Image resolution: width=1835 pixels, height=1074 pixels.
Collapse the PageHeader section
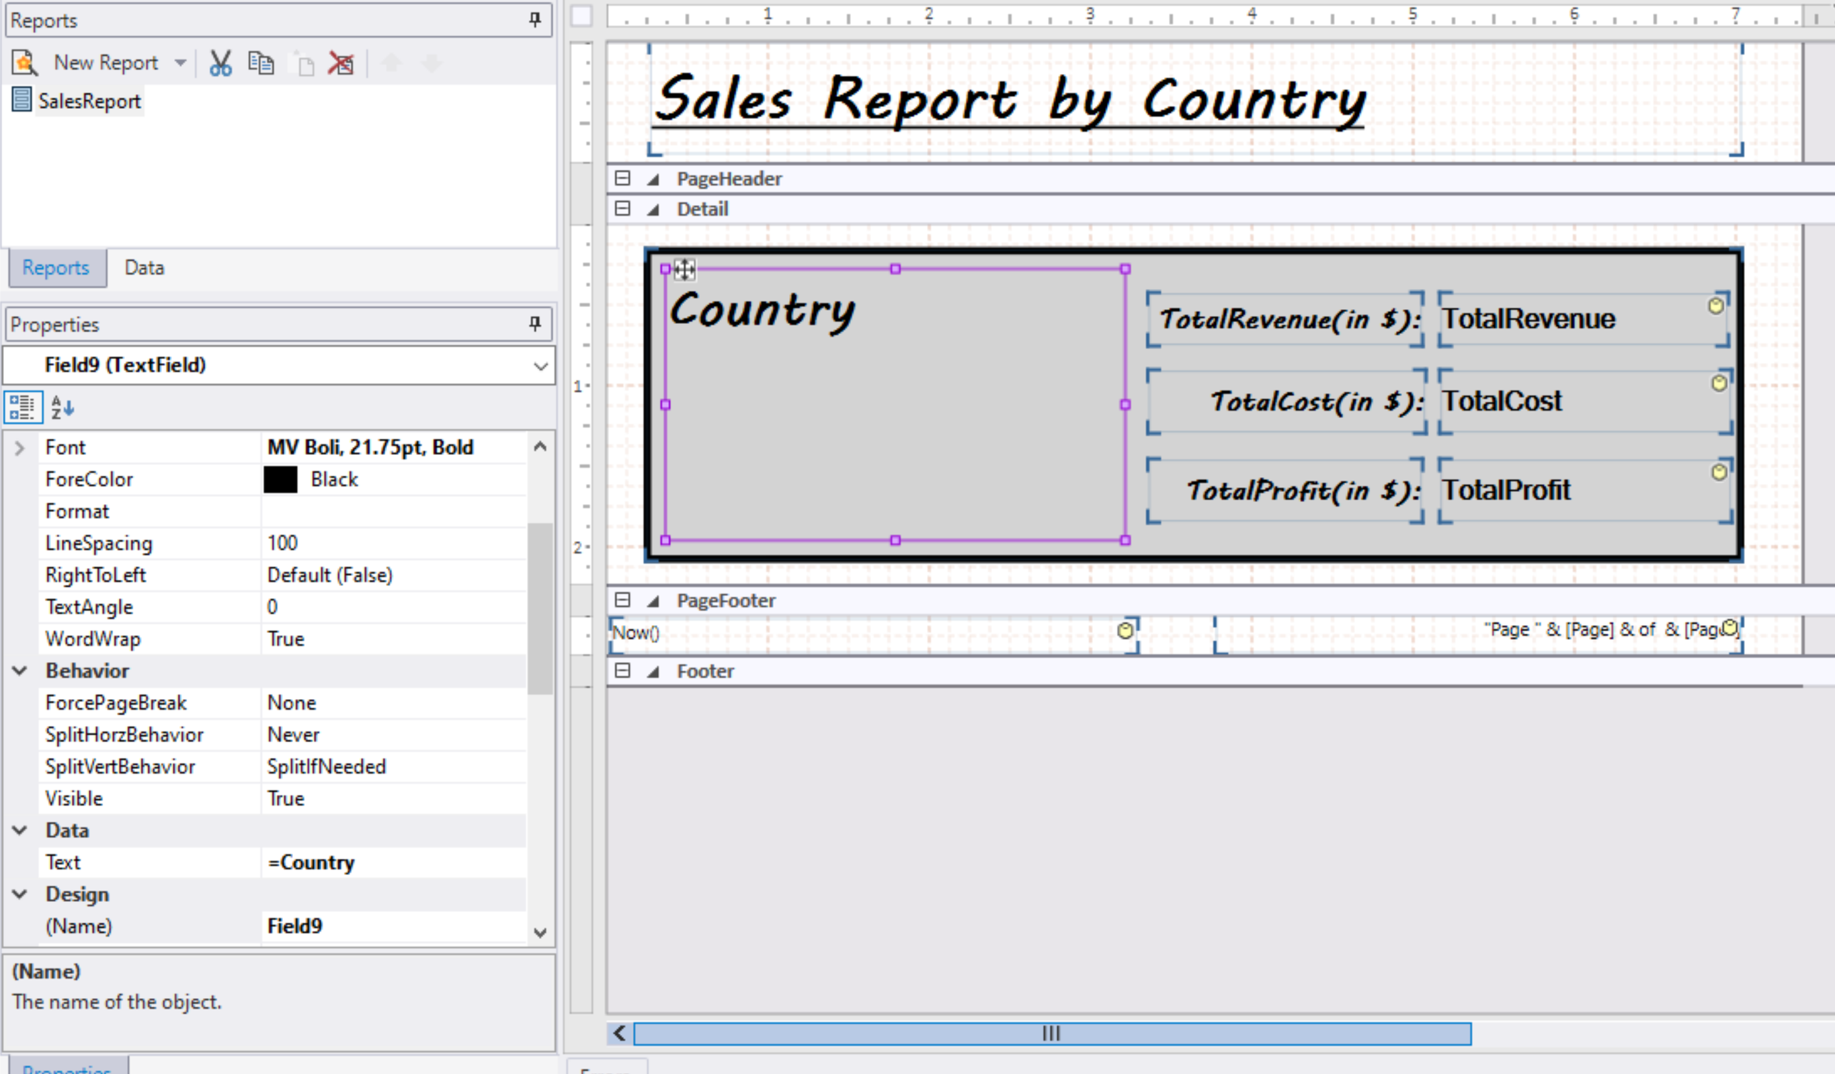tap(622, 178)
